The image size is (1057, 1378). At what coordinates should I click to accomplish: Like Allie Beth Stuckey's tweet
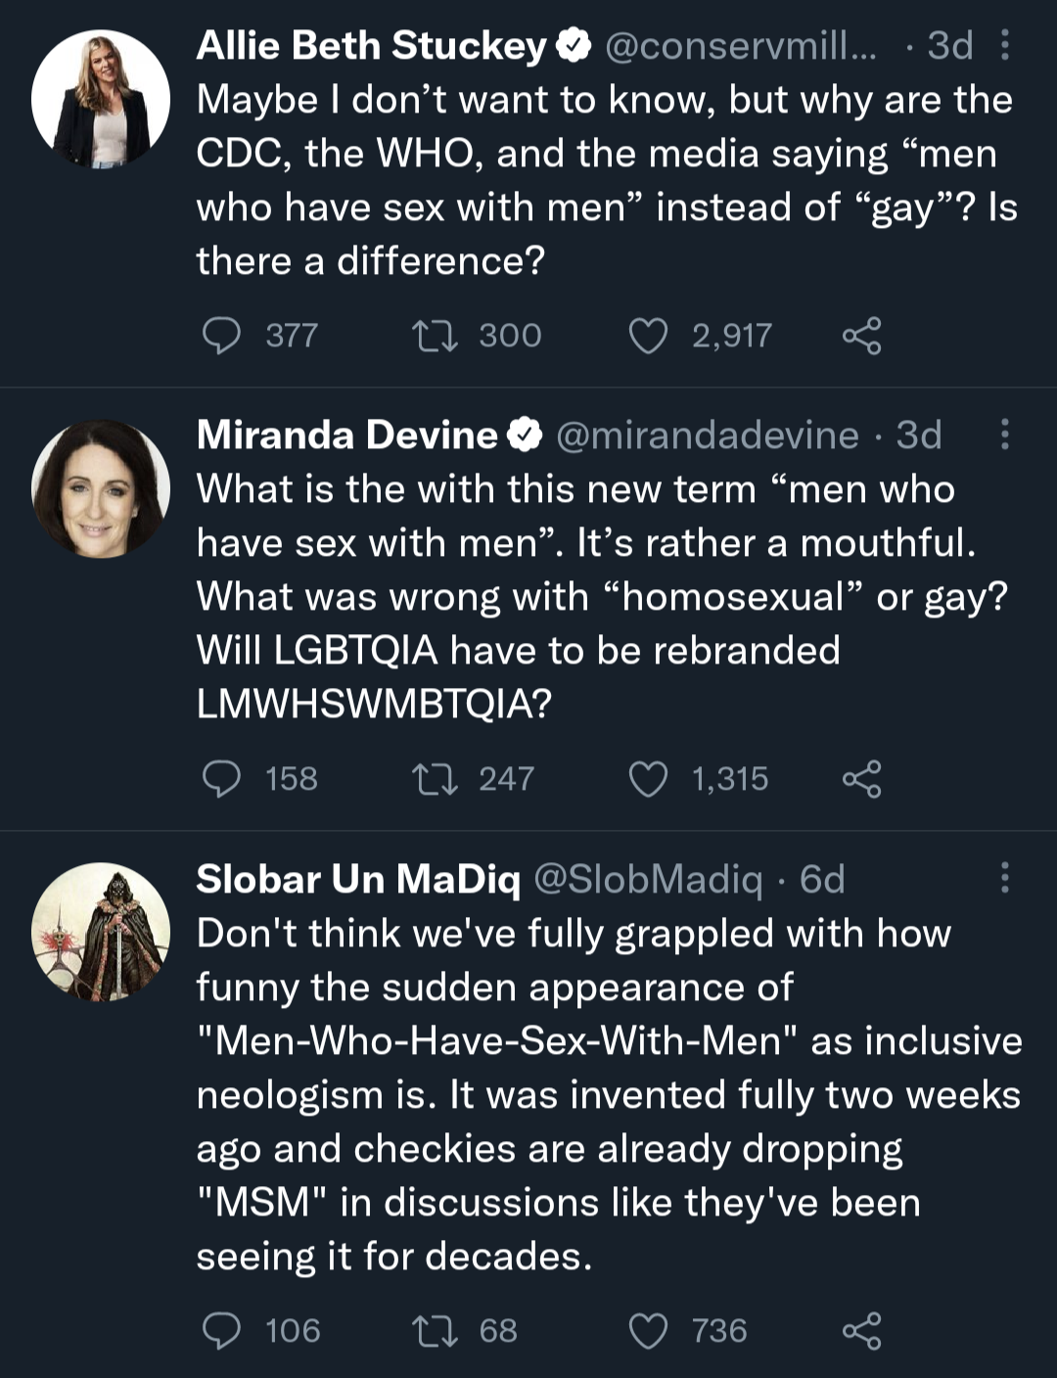pyautogui.click(x=647, y=336)
